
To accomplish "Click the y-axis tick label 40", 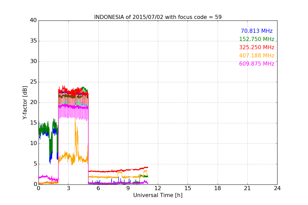I will [x=33, y=20].
